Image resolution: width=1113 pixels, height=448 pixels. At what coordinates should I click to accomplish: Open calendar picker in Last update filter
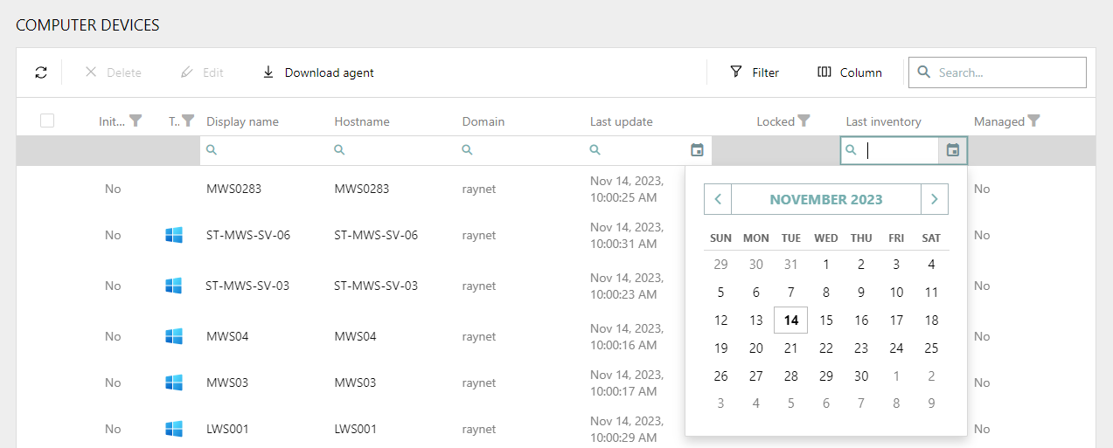(697, 150)
